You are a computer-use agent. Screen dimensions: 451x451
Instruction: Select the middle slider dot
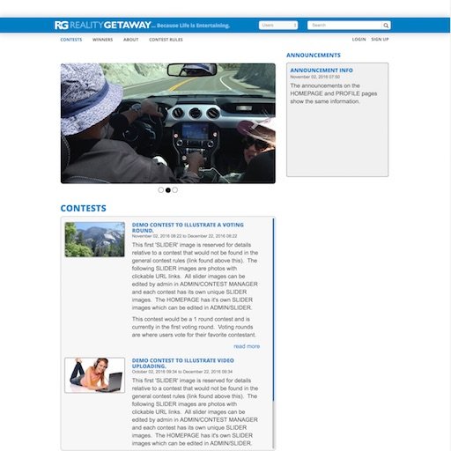tap(168, 190)
